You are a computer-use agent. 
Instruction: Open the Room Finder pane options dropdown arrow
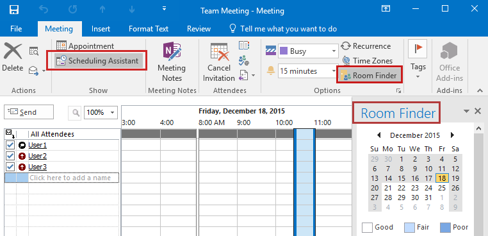tap(466, 111)
